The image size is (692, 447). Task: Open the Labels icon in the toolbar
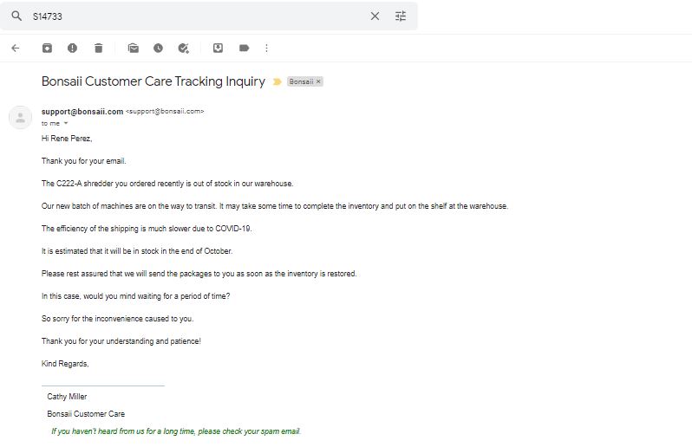[x=244, y=48]
